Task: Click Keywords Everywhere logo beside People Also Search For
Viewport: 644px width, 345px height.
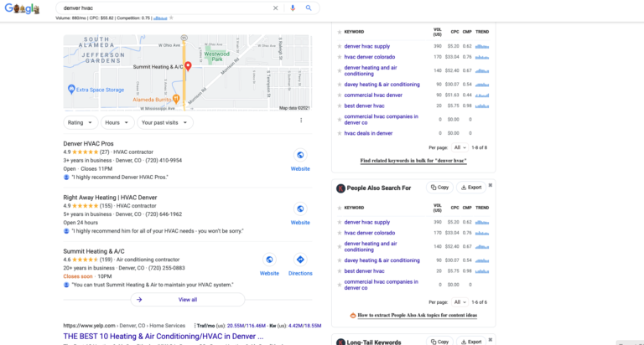Action: click(340, 188)
